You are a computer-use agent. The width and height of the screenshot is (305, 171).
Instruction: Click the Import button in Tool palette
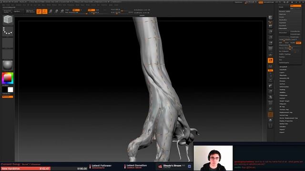[282, 130]
